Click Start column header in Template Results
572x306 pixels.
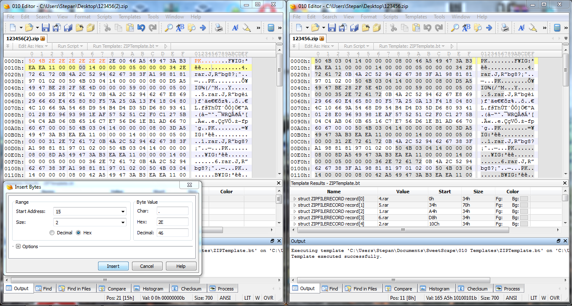(x=445, y=192)
